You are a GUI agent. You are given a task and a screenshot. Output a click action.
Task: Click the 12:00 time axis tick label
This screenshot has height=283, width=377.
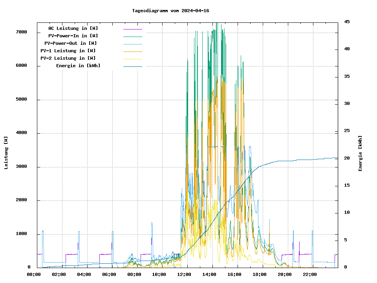point(184,274)
